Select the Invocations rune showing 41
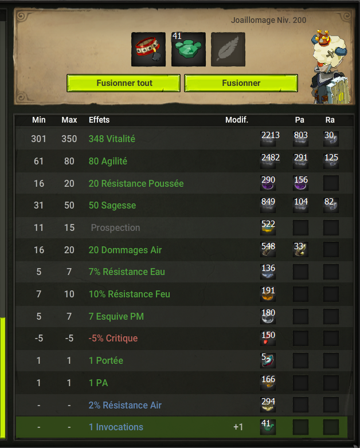The width and height of the screenshot is (360, 448). click(268, 427)
